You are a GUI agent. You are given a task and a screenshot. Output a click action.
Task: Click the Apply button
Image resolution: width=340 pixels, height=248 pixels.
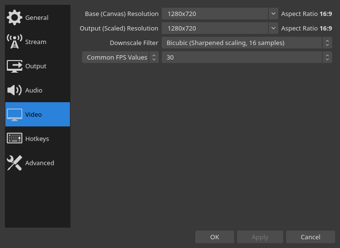[260, 237]
